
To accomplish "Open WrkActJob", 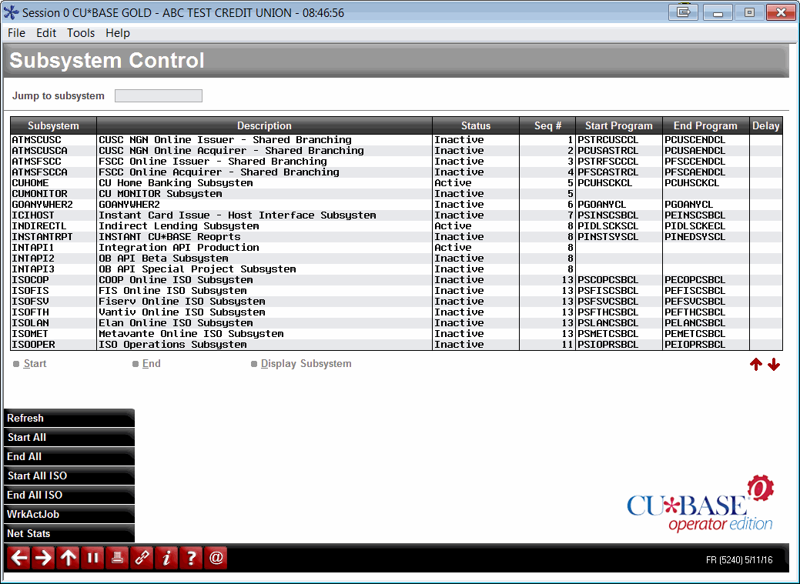I will 67,514.
